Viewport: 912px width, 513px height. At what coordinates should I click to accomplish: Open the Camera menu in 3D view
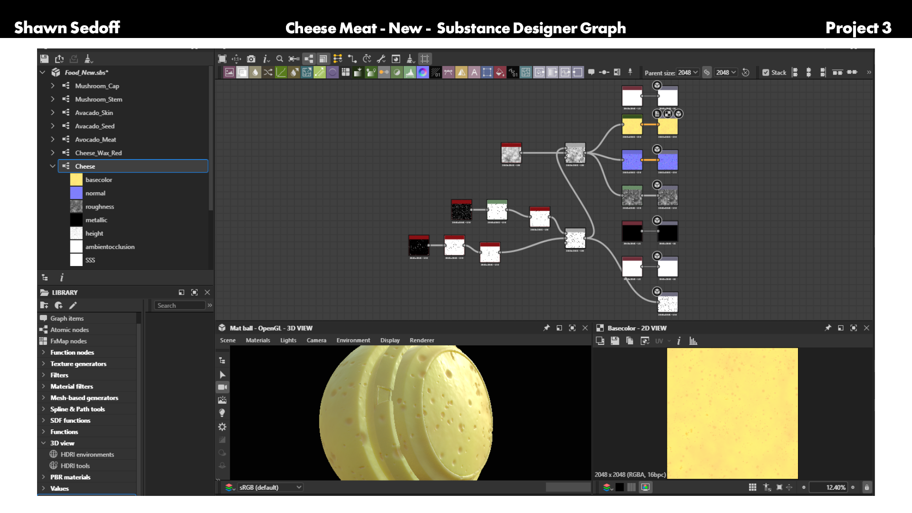tap(316, 340)
